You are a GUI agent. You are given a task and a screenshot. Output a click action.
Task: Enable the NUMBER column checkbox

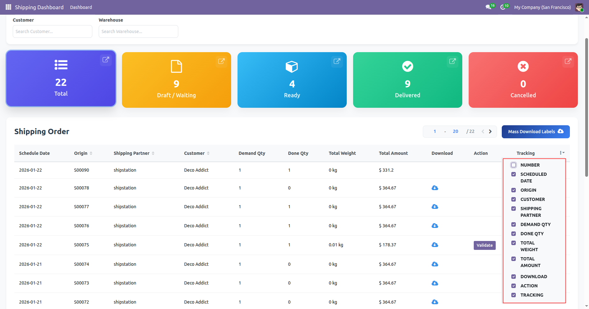click(514, 165)
